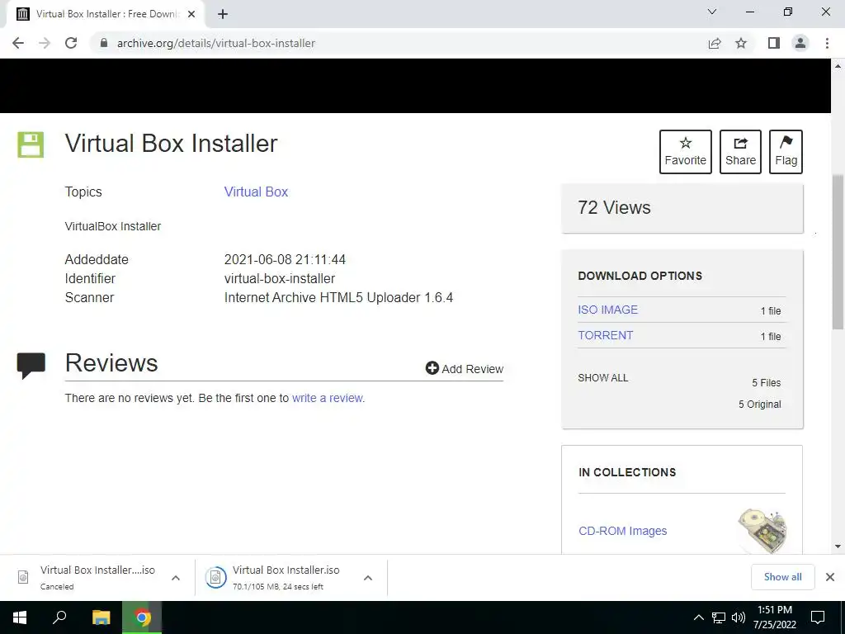Click the Addeddate value 2021-06-08 21:11:44

(285, 259)
